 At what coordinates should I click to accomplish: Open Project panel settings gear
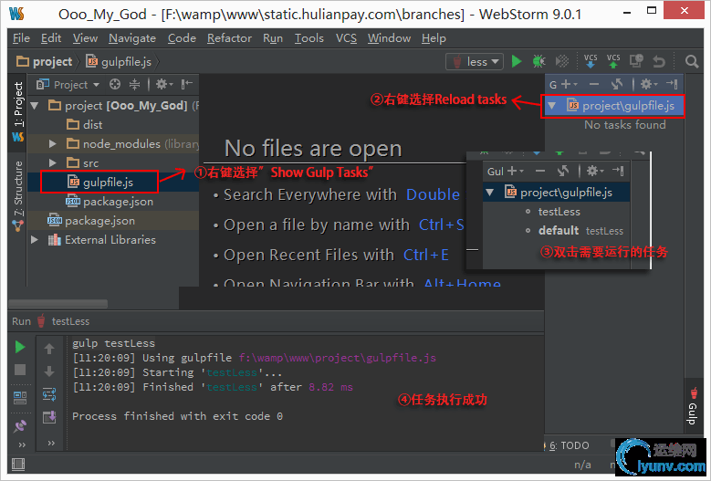pyautogui.click(x=163, y=84)
